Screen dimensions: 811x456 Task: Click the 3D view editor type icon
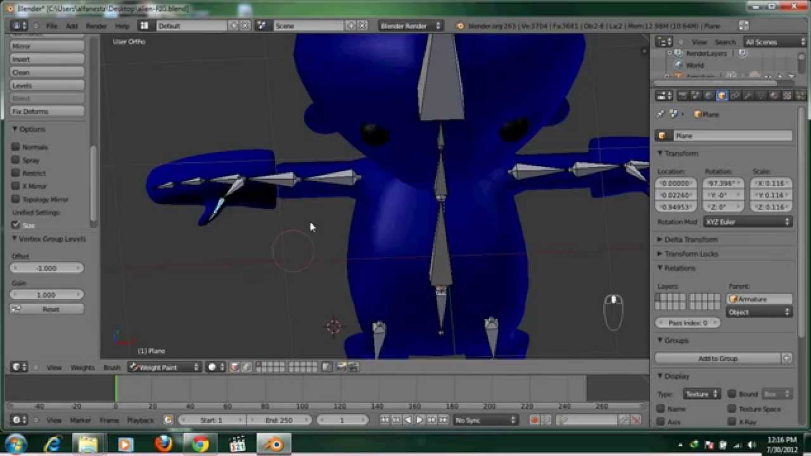point(20,367)
